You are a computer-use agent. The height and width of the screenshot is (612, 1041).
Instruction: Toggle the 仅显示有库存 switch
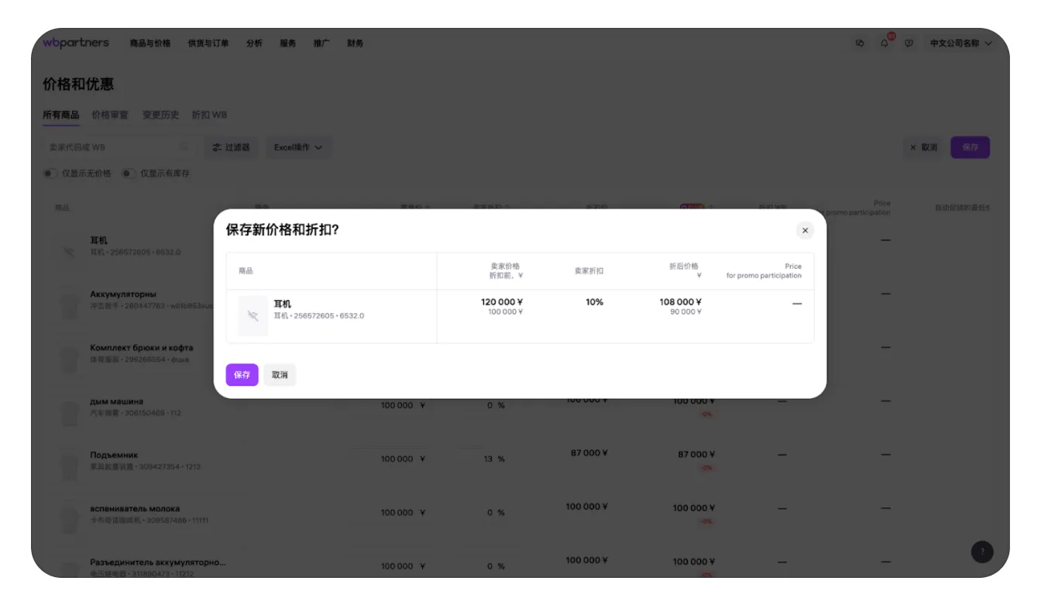(129, 174)
